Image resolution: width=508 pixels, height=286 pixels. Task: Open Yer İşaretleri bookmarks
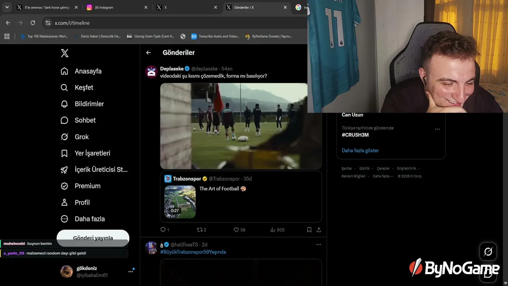(x=85, y=153)
